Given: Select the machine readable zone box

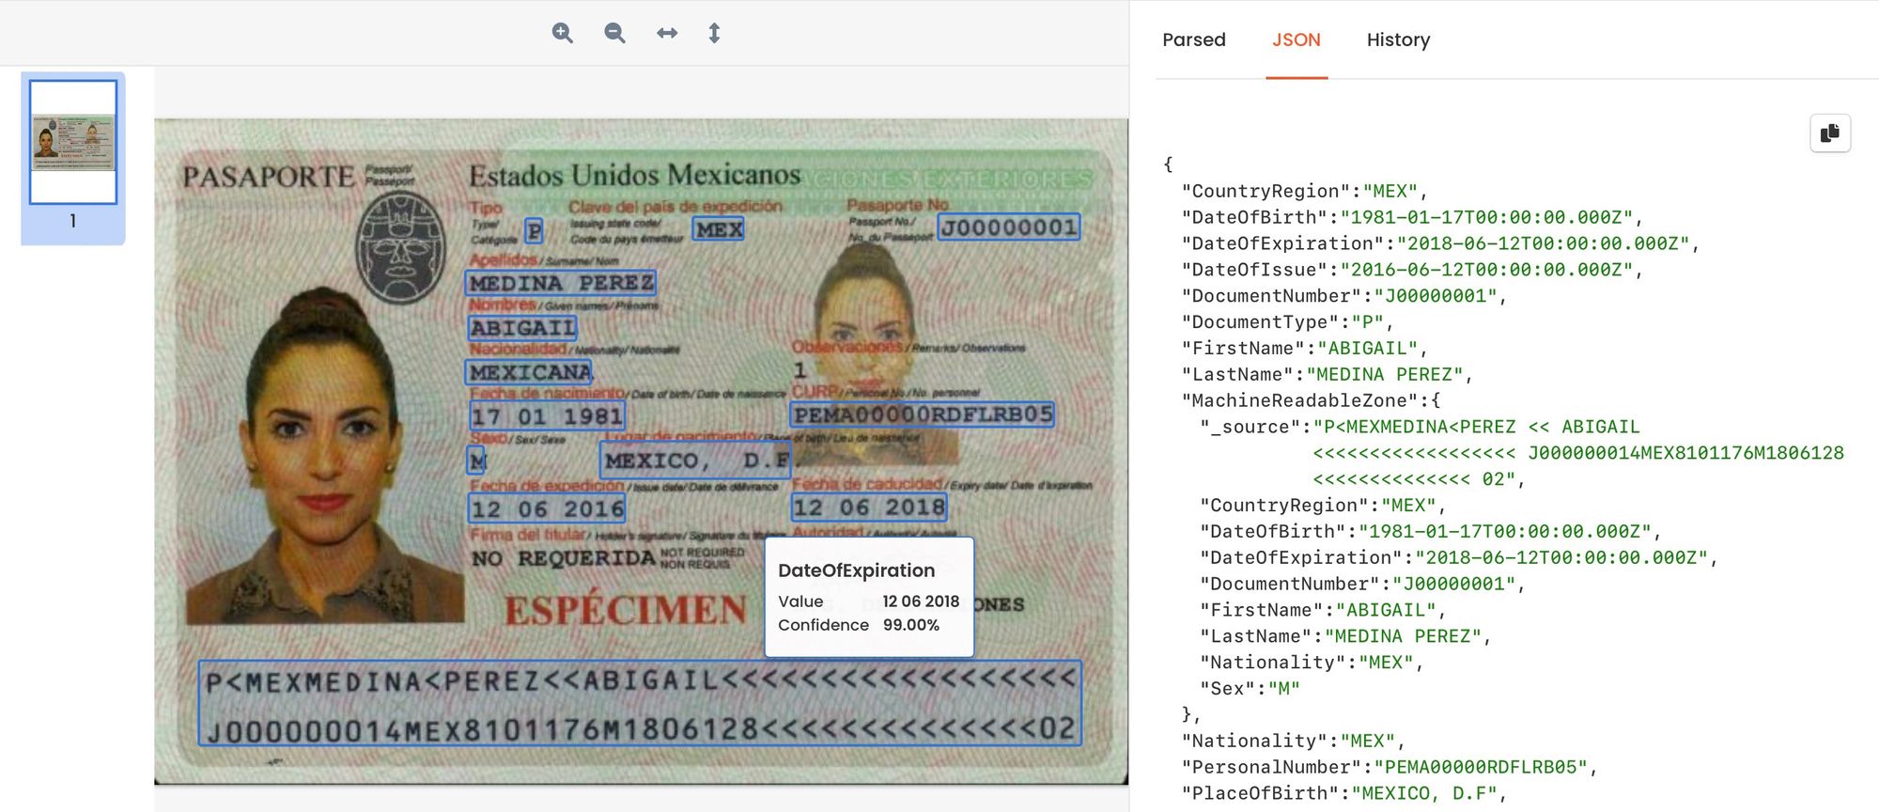Looking at the screenshot, I should tap(639, 704).
